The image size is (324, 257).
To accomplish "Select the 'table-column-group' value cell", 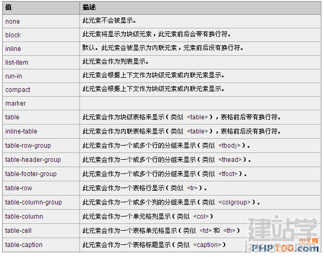I will 41,202.
